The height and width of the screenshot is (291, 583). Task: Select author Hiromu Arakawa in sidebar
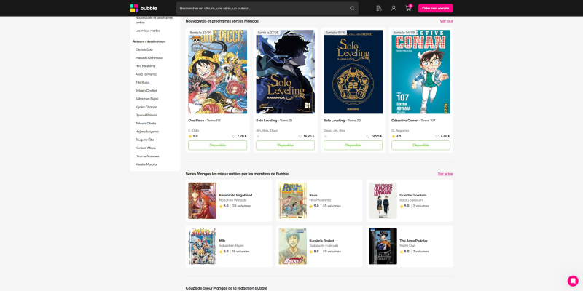coord(147,156)
